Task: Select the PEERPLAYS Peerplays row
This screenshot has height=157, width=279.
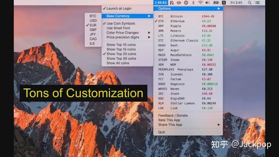Action: 188,69
